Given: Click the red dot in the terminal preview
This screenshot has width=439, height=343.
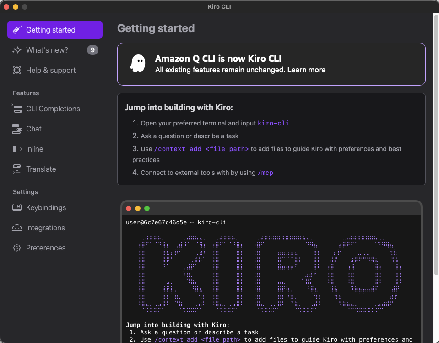Looking at the screenshot, I should coord(129,208).
